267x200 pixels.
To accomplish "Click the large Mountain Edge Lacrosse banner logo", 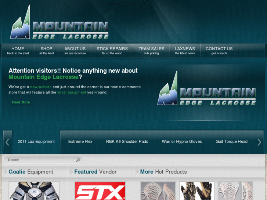I will click(x=206, y=88).
